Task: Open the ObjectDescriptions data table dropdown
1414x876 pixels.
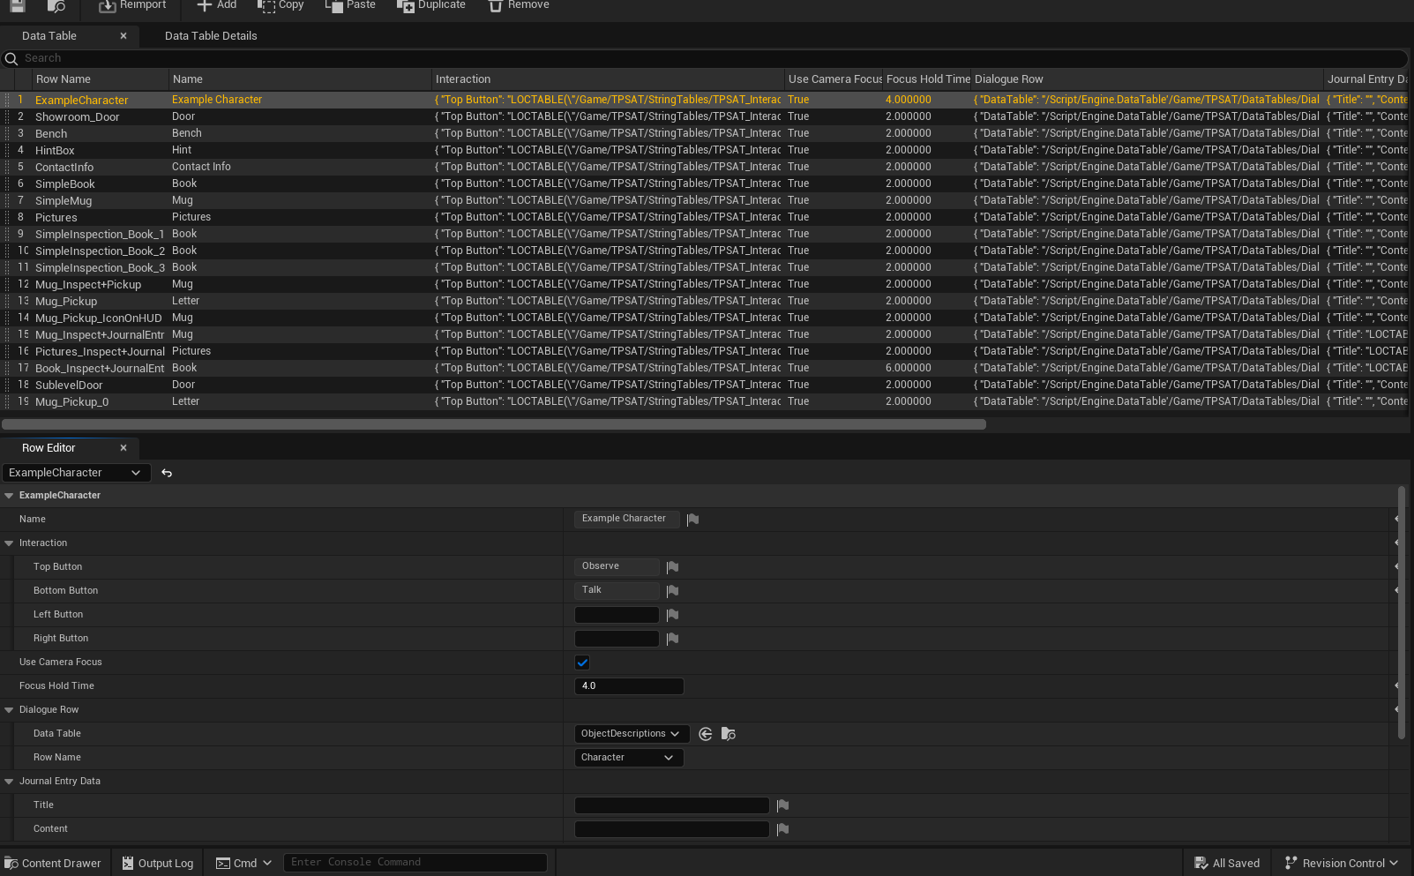Action: tap(632, 734)
